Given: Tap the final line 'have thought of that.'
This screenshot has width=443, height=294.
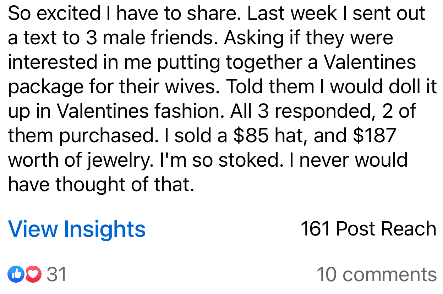Looking at the screenshot, I should click(101, 184).
